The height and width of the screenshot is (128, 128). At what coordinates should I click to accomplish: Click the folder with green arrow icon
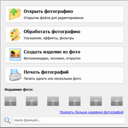tap(15, 14)
